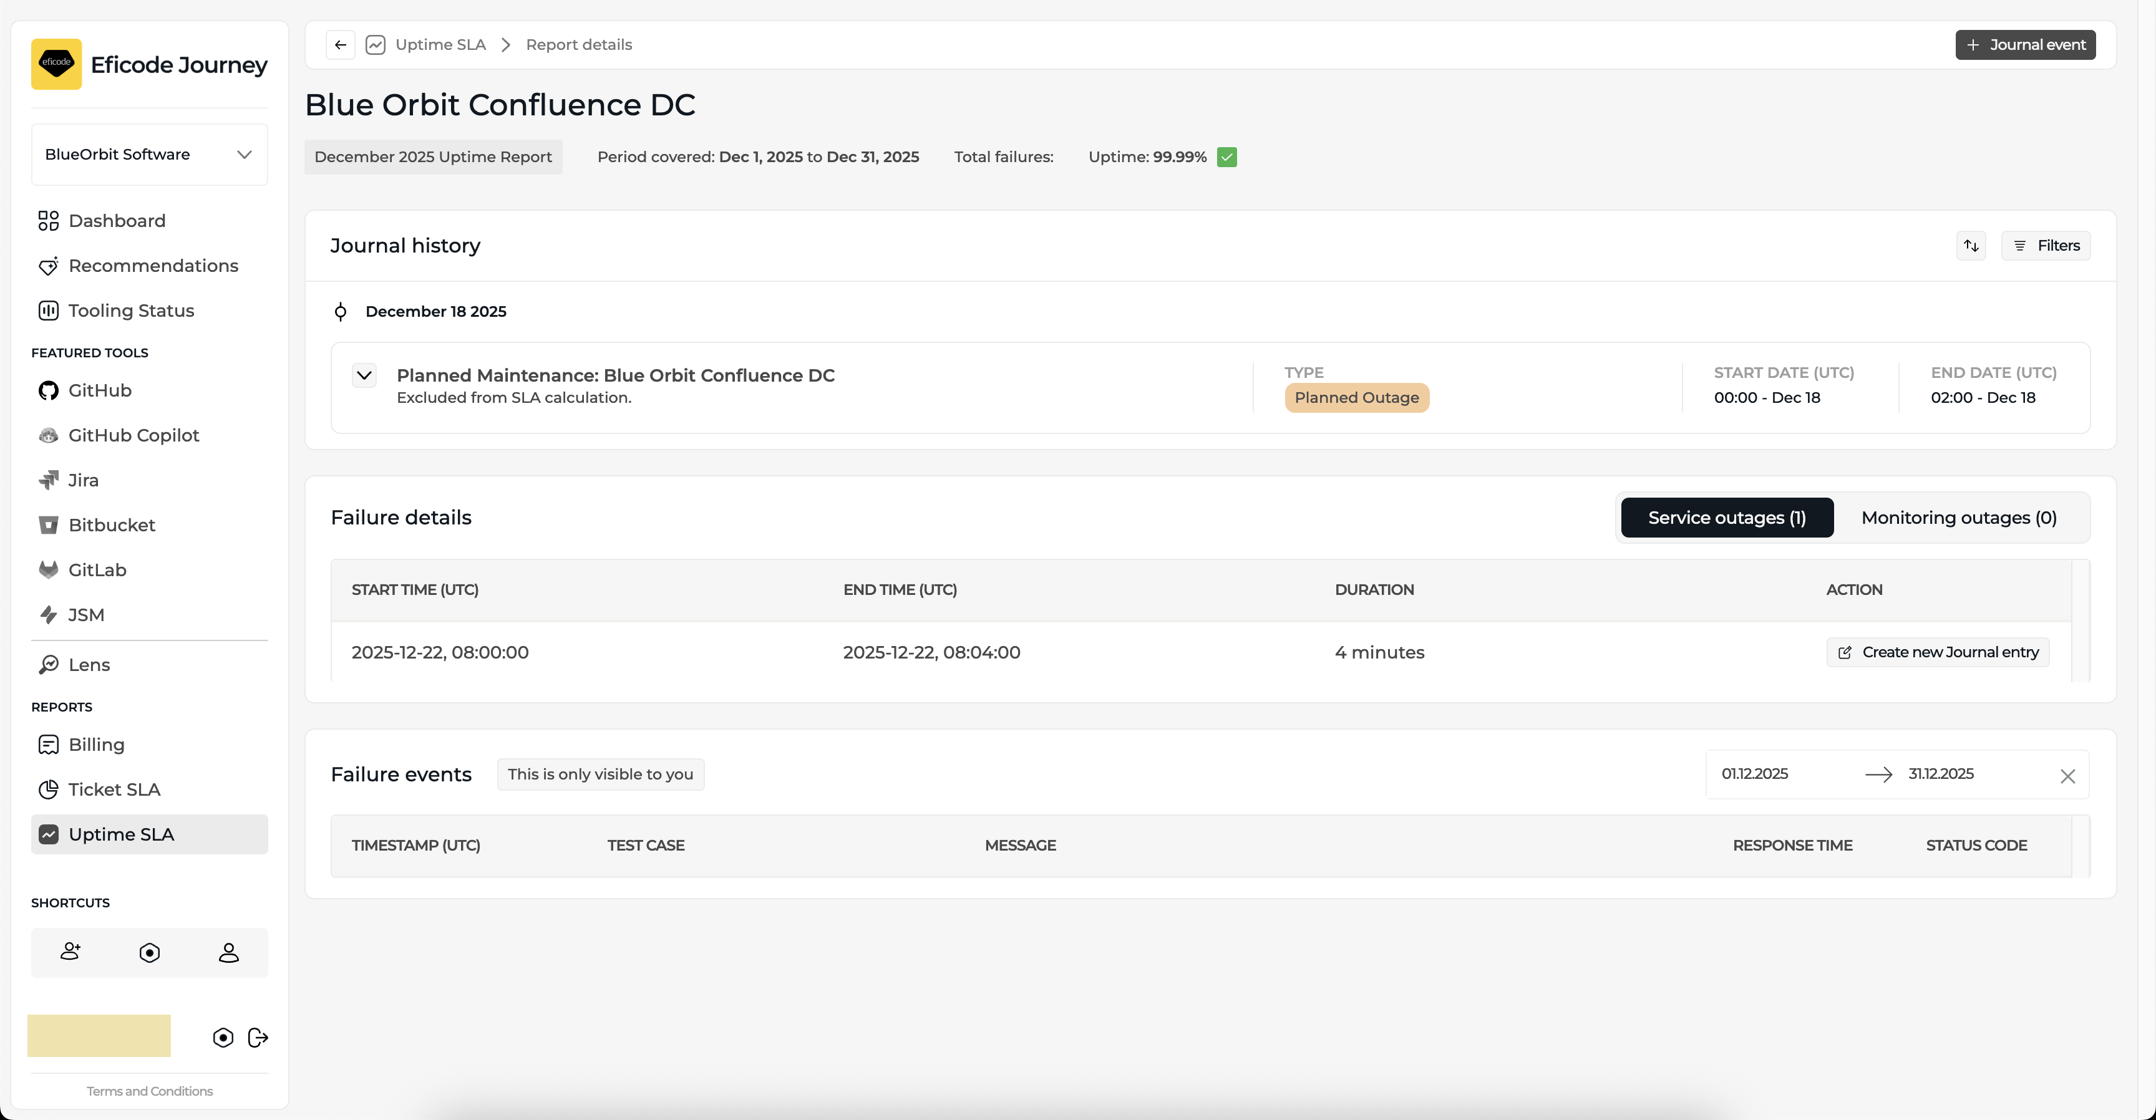Open the Tooling Status page
This screenshot has width=2156, height=1120.
click(x=130, y=311)
